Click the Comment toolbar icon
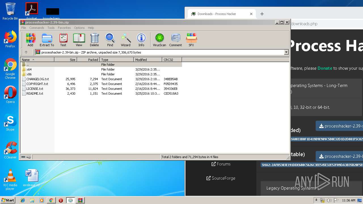This screenshot has height=204, width=363. 176,40
